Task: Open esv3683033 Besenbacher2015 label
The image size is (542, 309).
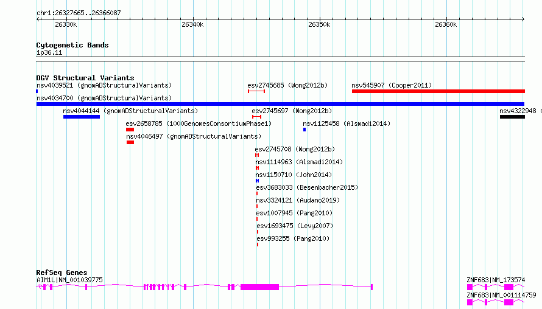Action: tap(307, 187)
